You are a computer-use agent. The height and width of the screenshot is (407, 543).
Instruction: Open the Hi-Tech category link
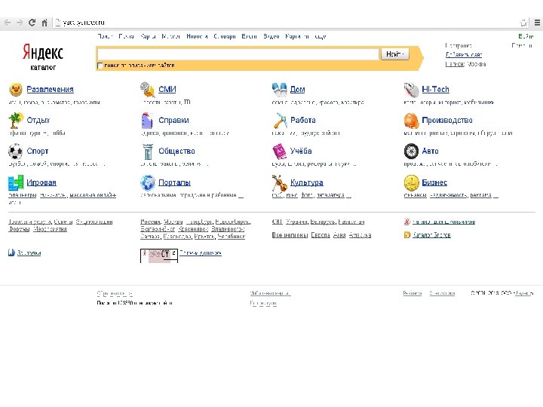(435, 89)
